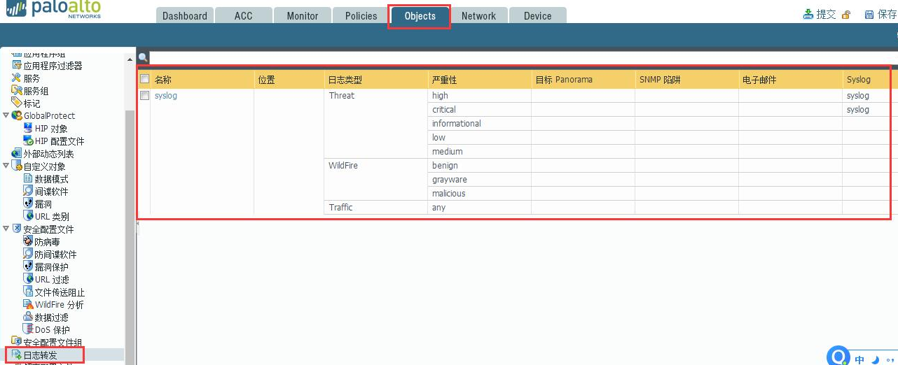
Task: Open the 外部动态列表 icon
Action: (x=17, y=153)
